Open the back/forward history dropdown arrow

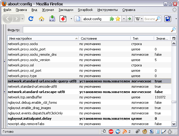pyautogui.click(x=22, y=19)
